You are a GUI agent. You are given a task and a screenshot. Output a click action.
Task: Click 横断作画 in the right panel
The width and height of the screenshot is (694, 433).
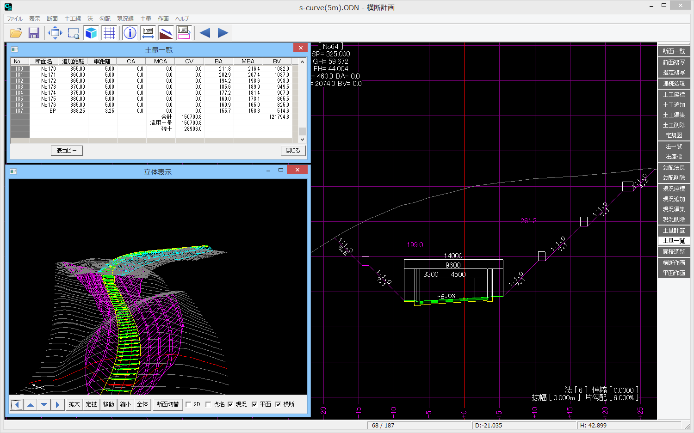674,263
